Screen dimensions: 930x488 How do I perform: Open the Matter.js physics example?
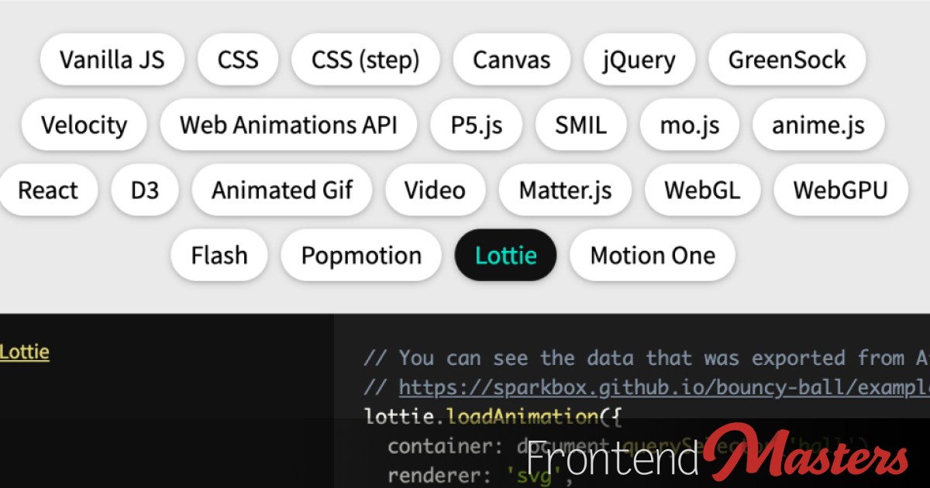pos(565,190)
